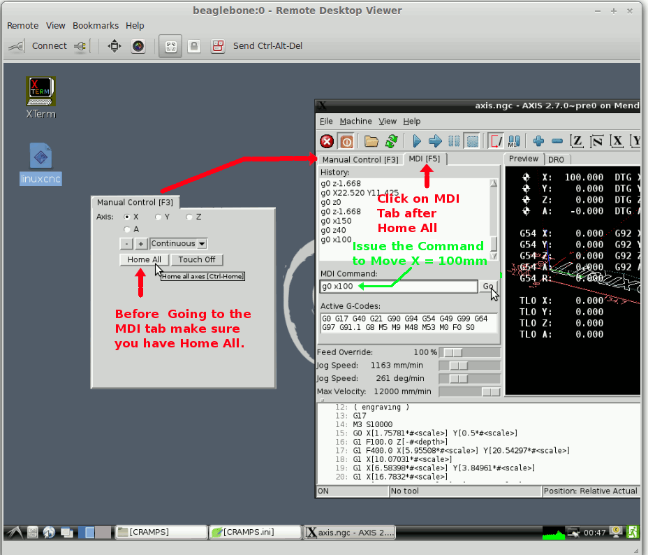The image size is (648, 555).
Task: Toggle optional pause M1 icon
Action: coord(514,141)
